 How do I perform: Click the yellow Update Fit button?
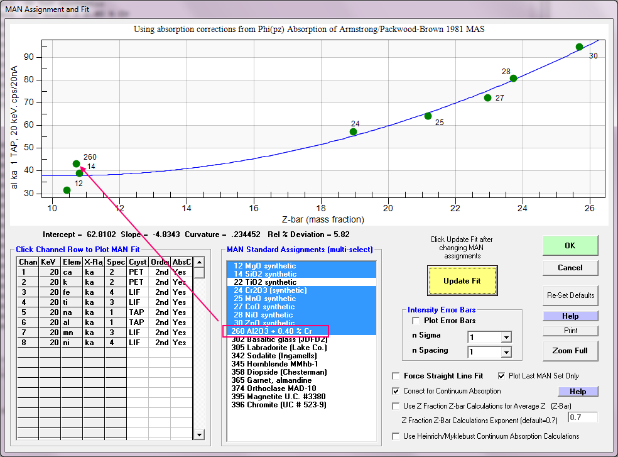click(462, 280)
